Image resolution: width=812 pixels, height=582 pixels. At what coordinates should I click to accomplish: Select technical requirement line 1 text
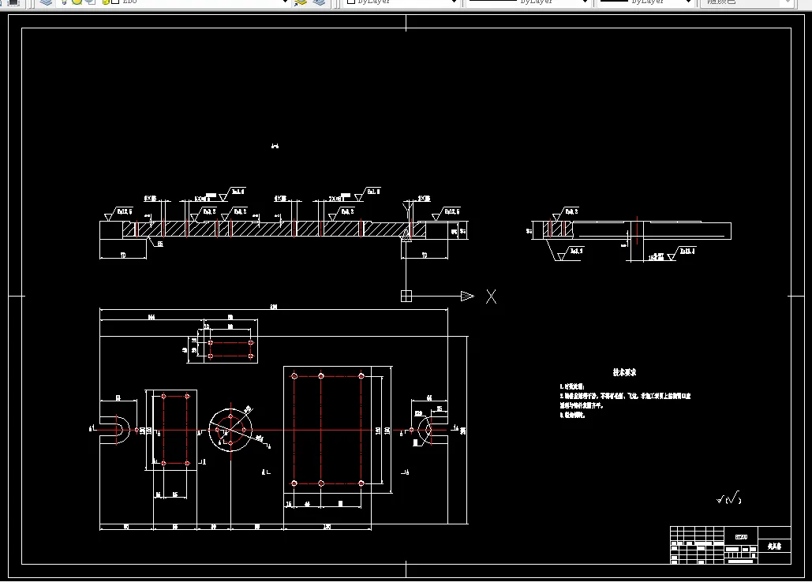tap(571, 386)
